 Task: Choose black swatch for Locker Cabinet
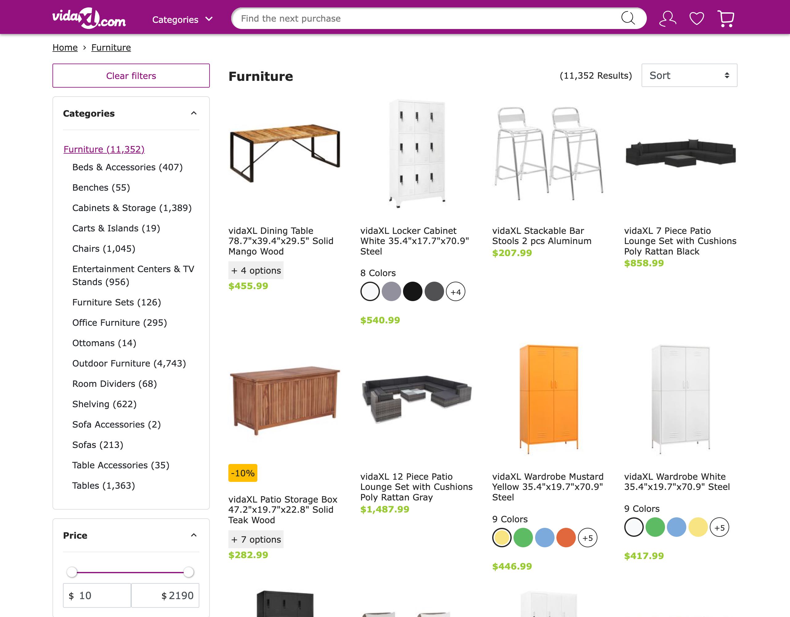pyautogui.click(x=413, y=292)
